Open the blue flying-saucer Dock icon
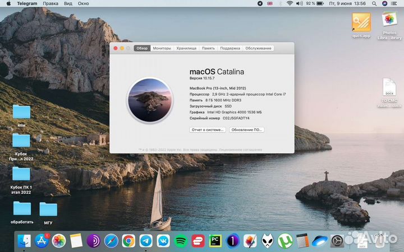This screenshot has height=252, width=404. 319,241
